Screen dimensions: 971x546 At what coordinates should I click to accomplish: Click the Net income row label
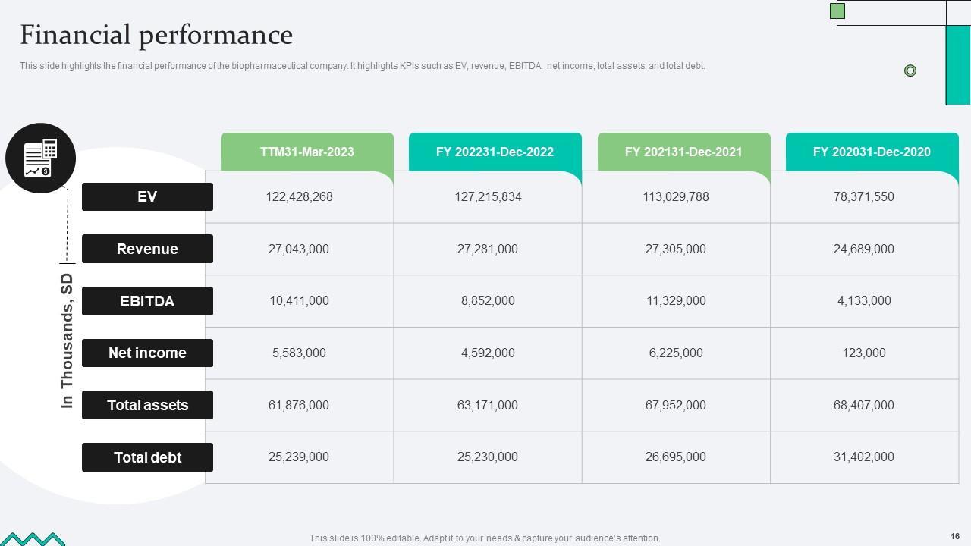pos(147,353)
